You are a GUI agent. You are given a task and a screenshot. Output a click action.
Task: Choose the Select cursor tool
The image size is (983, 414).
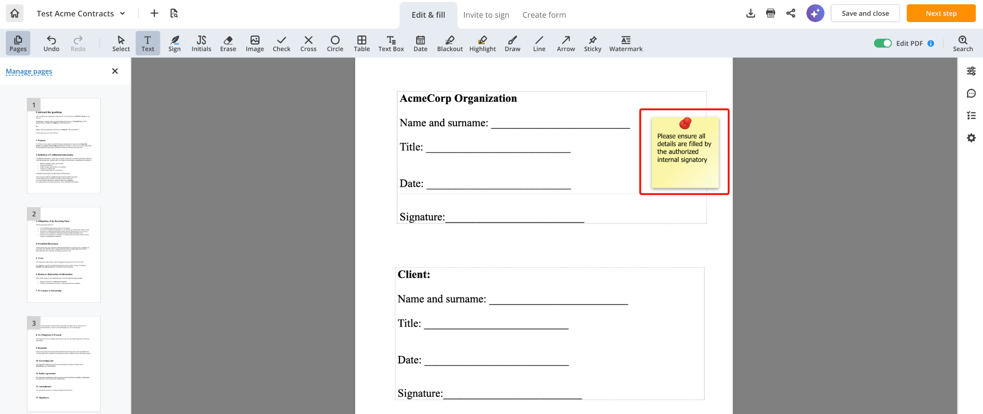coord(121,43)
